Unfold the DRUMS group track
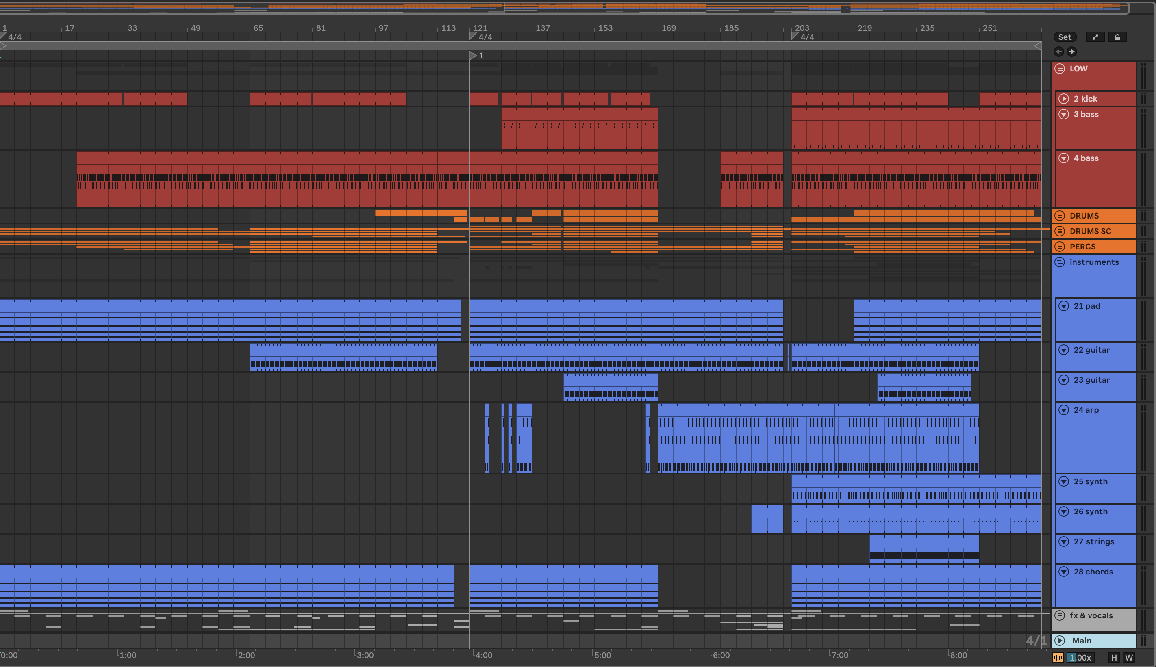This screenshot has height=667, width=1156. 1060,216
